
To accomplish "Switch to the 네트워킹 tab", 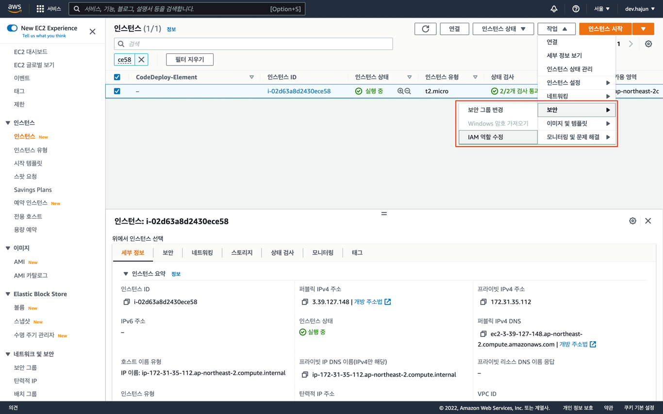I will point(202,253).
